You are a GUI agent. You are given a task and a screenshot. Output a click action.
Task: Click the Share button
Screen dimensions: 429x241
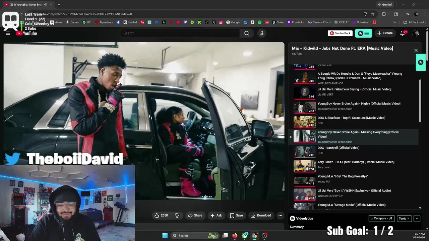[x=195, y=216]
